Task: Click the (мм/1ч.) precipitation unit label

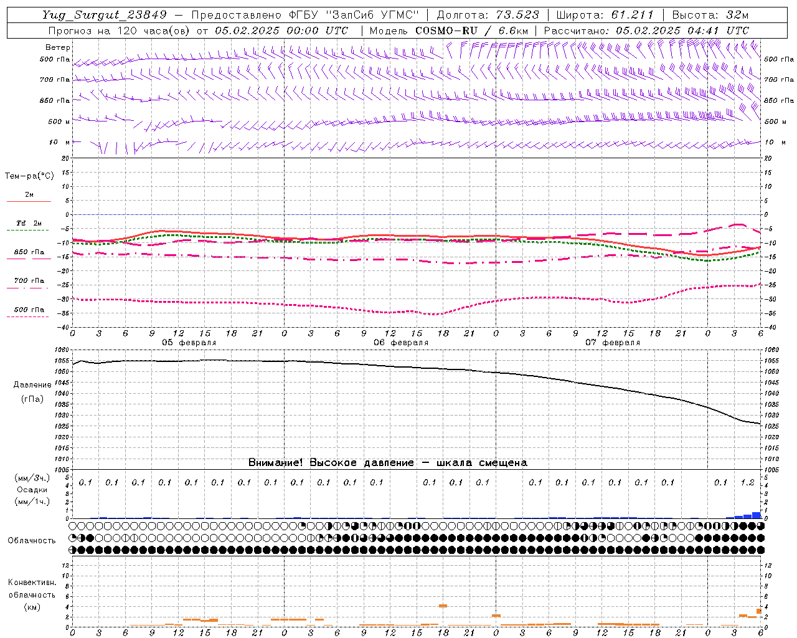Action: coord(32,502)
